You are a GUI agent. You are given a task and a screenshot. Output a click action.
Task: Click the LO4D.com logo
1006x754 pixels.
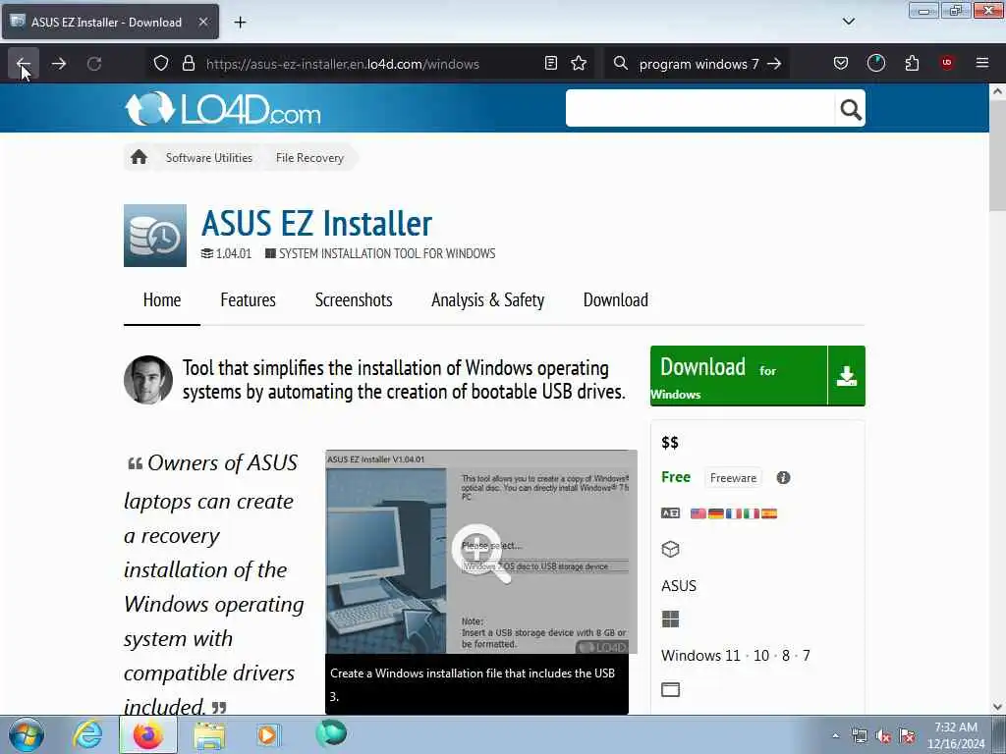222,109
